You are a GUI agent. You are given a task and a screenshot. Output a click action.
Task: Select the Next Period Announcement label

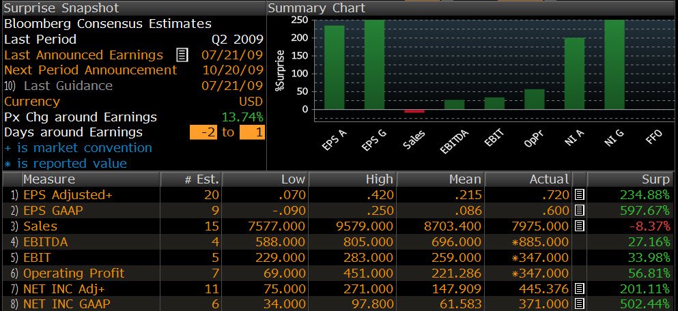pos(90,70)
